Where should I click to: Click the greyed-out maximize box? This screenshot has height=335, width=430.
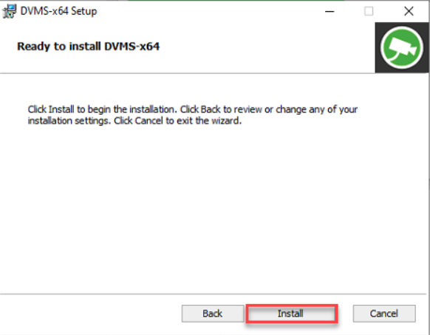pos(369,12)
